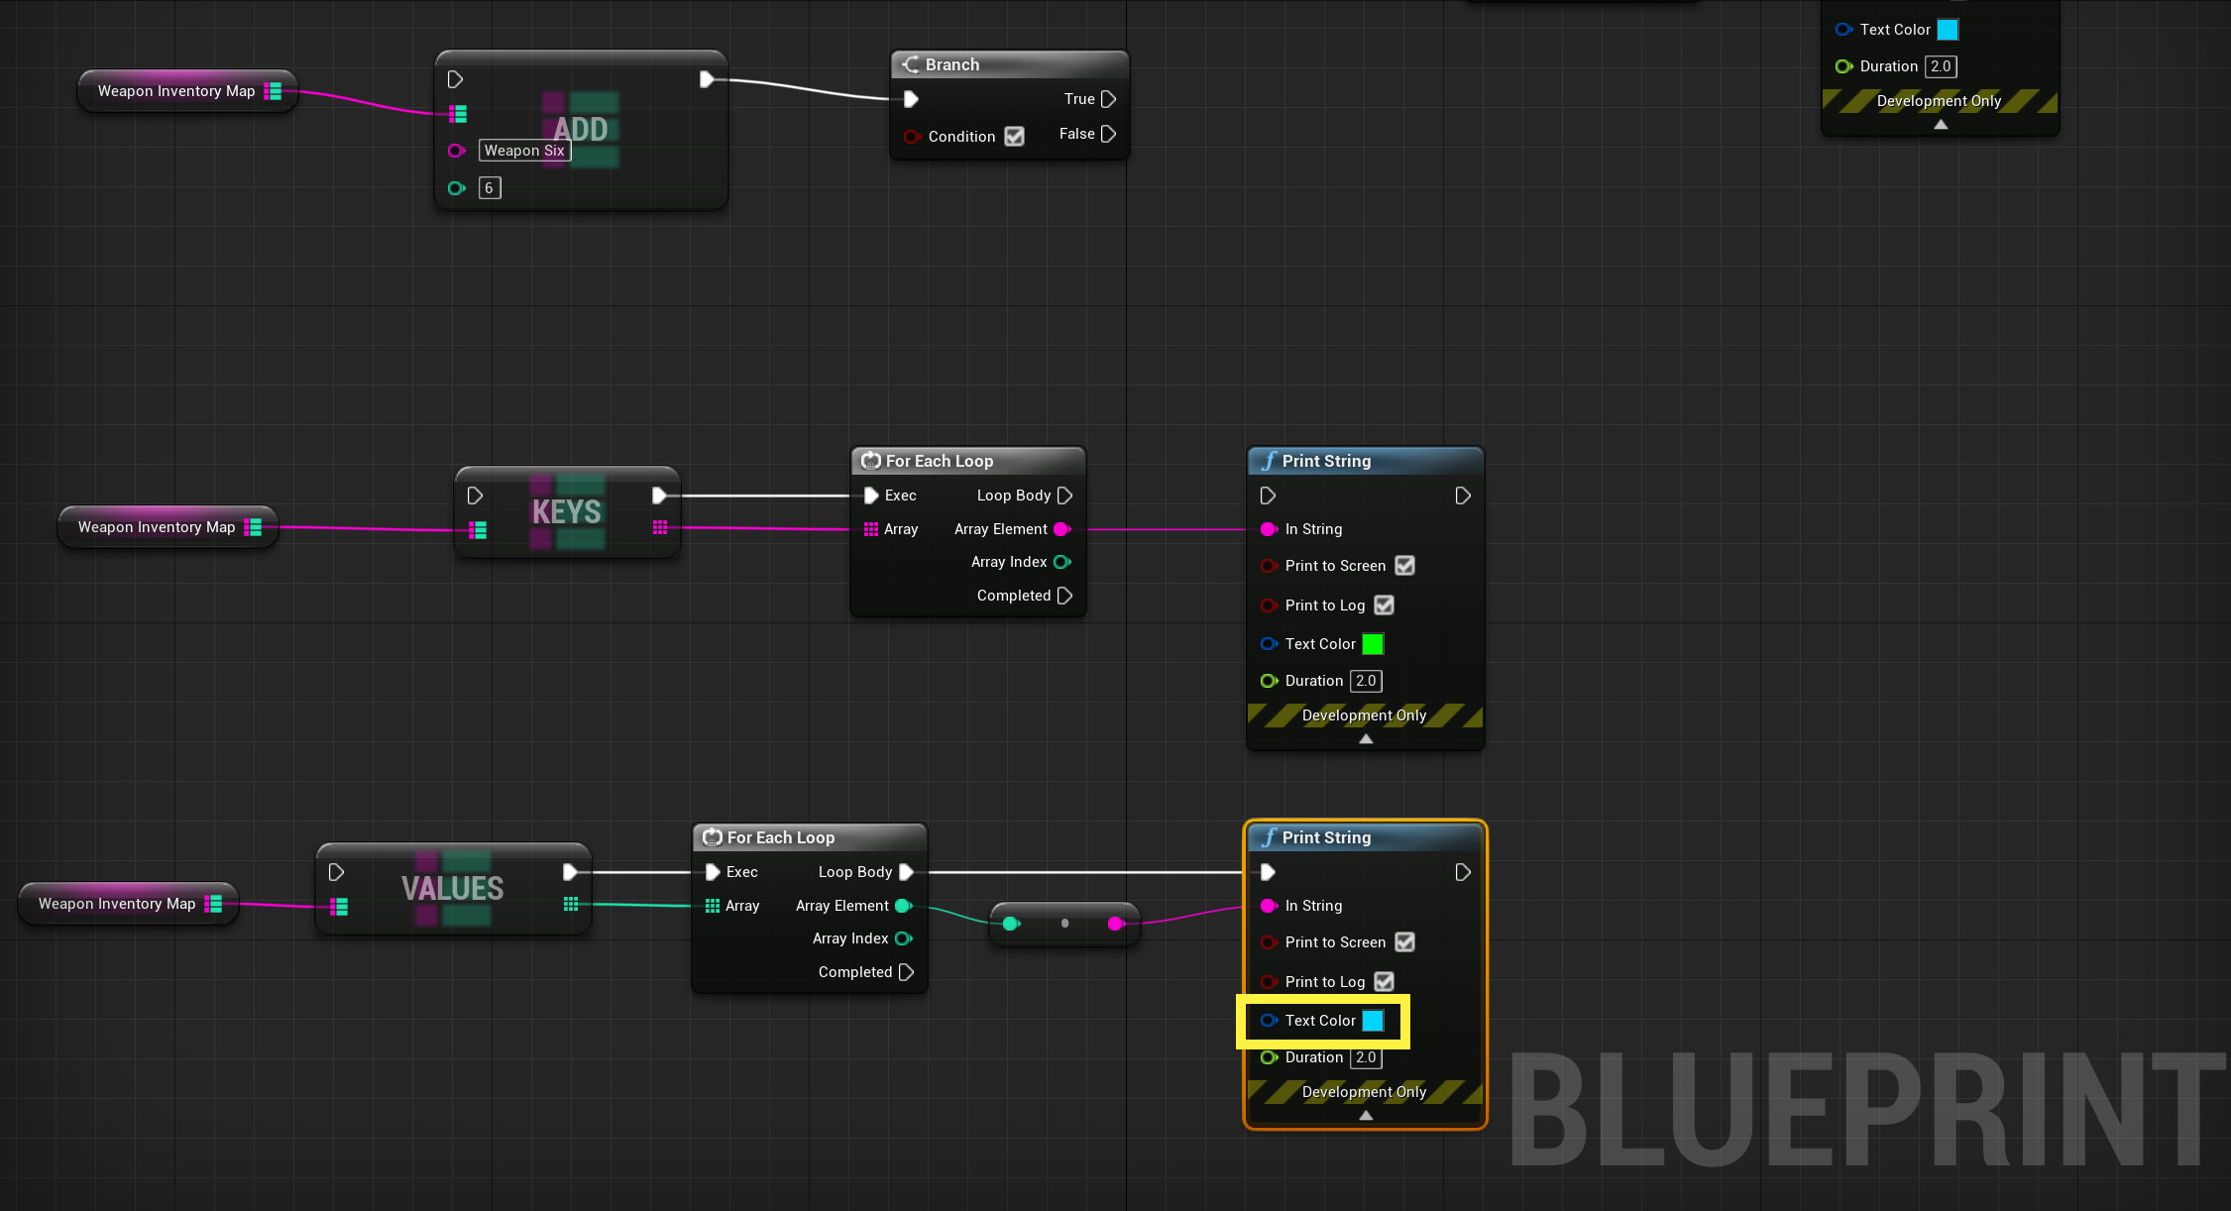
Task: Click the top Weapon Inventory Map variable node
Action: pyautogui.click(x=176, y=91)
